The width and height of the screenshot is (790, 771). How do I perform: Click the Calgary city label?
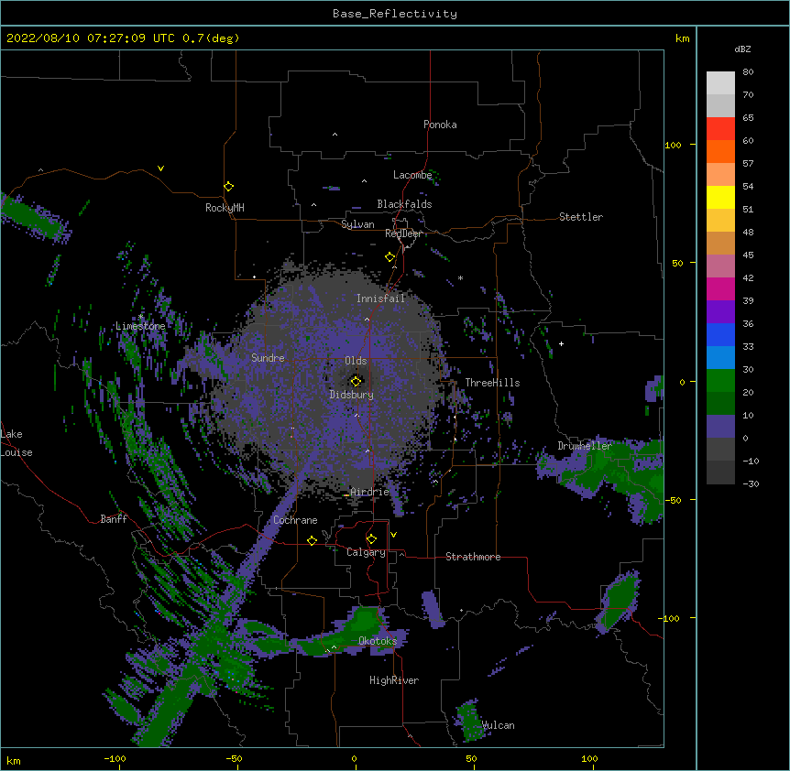click(x=366, y=552)
